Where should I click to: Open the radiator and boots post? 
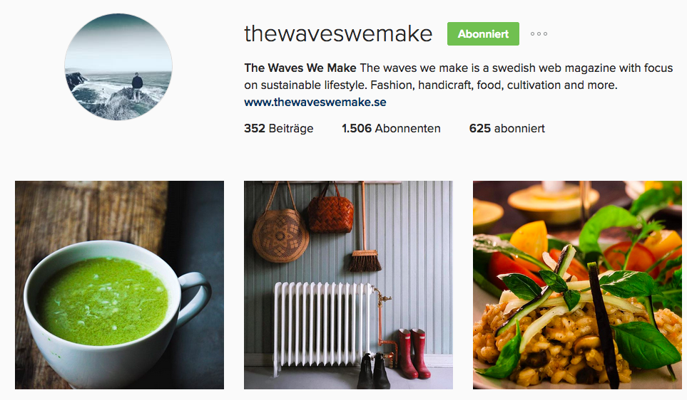point(348,285)
